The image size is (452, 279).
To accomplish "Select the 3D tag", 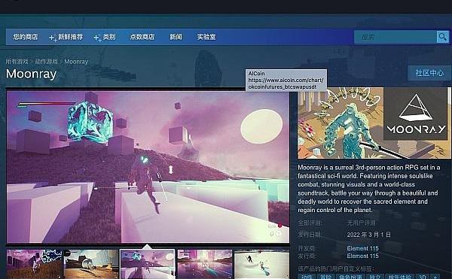I will 423,277.
